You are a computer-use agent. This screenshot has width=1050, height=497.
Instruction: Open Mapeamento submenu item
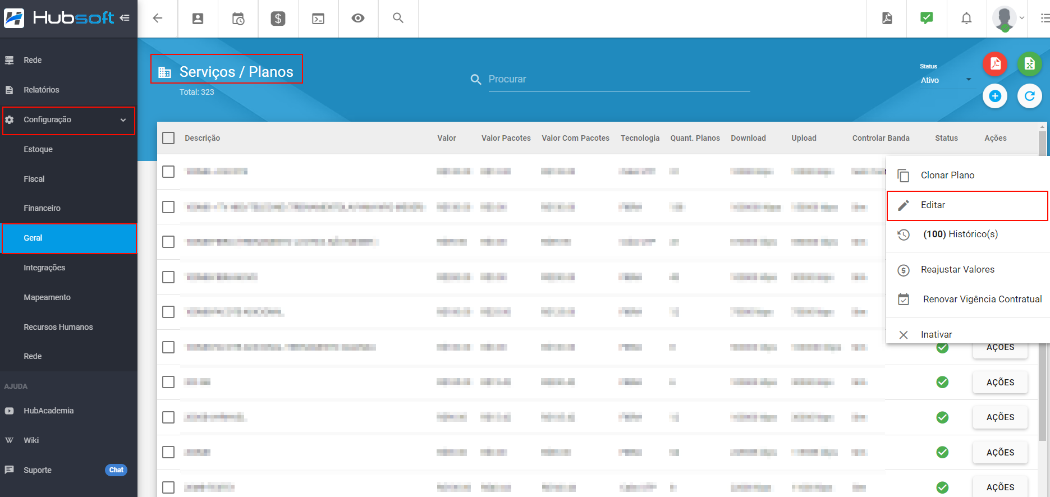68,297
